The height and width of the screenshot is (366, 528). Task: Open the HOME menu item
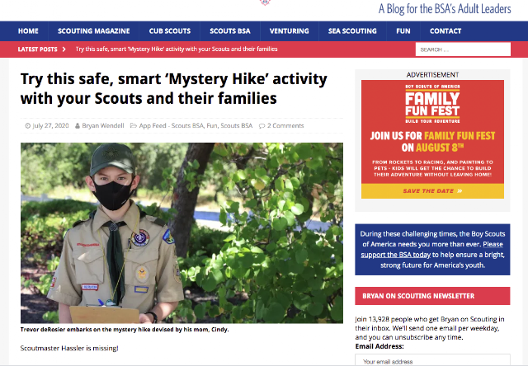[28, 31]
